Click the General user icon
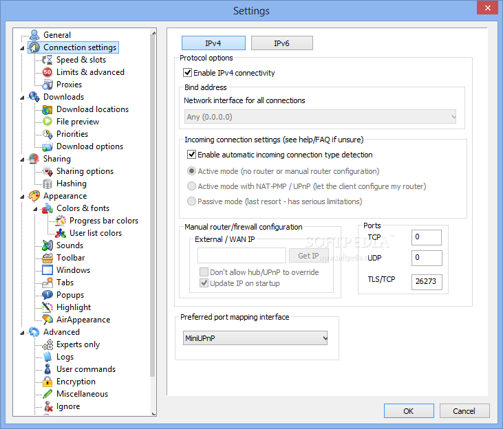503x429 pixels. click(34, 35)
